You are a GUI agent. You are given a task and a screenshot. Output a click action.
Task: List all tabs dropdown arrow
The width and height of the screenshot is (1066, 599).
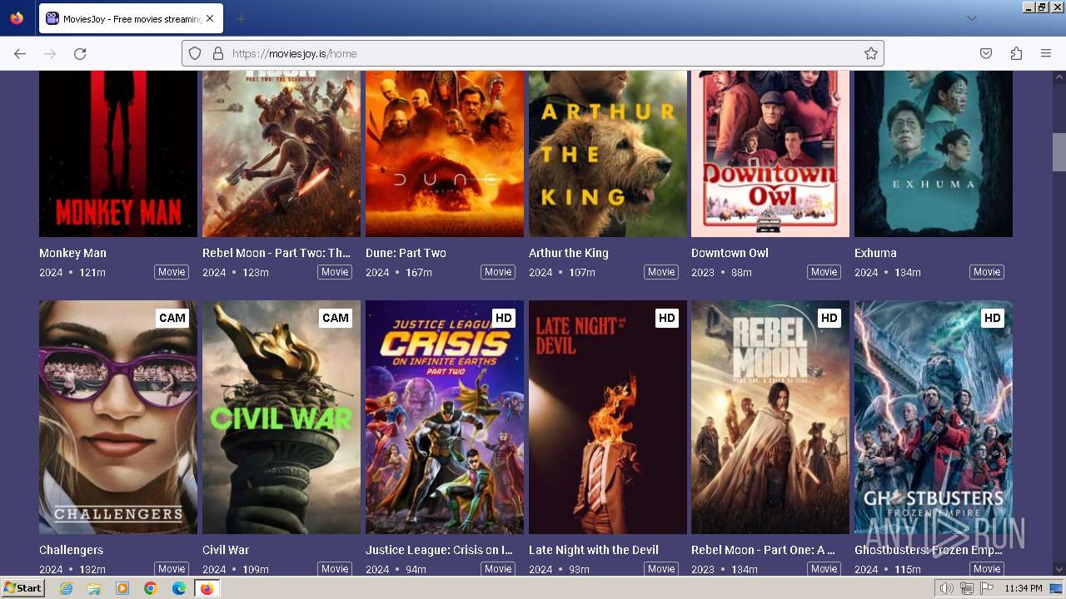(971, 18)
